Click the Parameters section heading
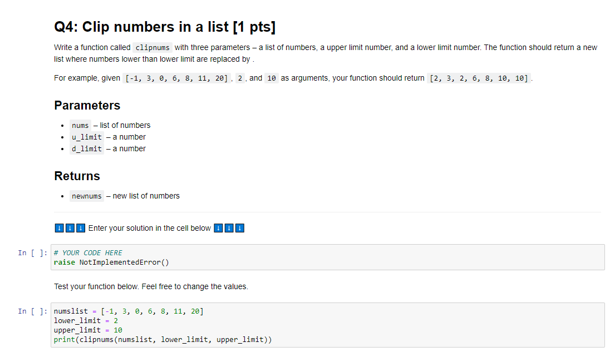 click(x=87, y=106)
